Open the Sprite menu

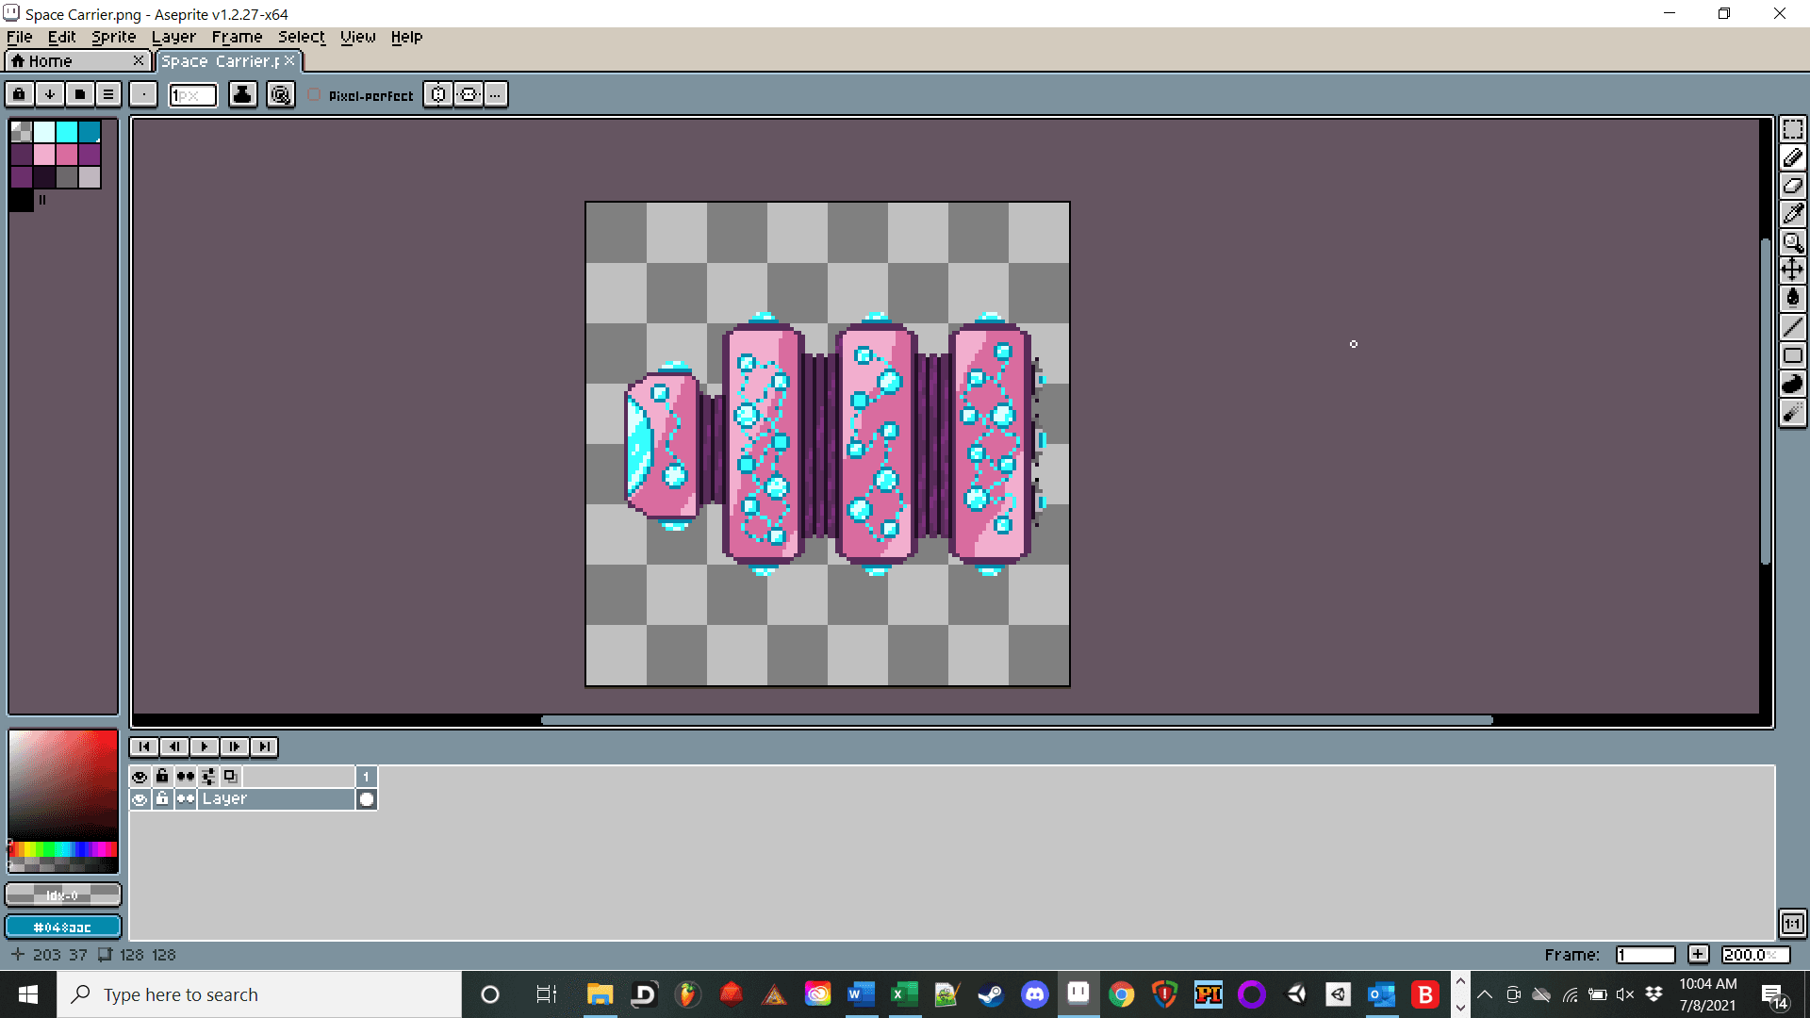coord(113,37)
